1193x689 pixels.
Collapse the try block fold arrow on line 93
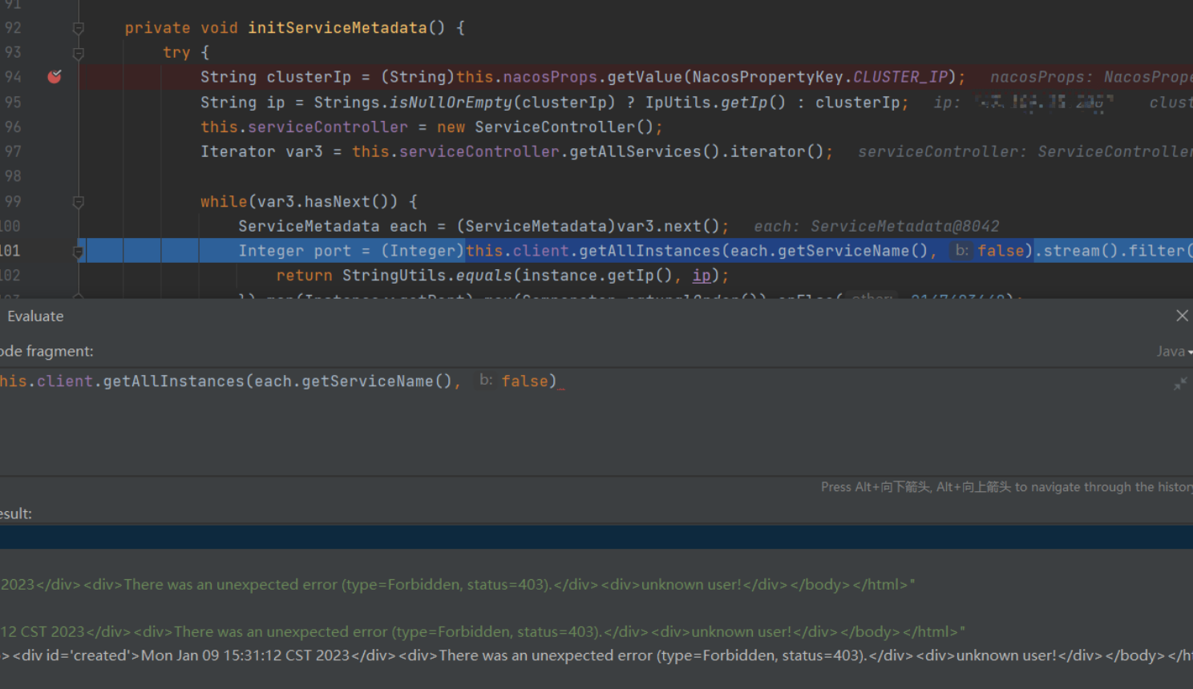click(78, 51)
